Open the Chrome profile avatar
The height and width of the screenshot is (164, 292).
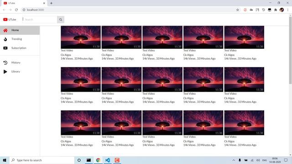pos(282,10)
